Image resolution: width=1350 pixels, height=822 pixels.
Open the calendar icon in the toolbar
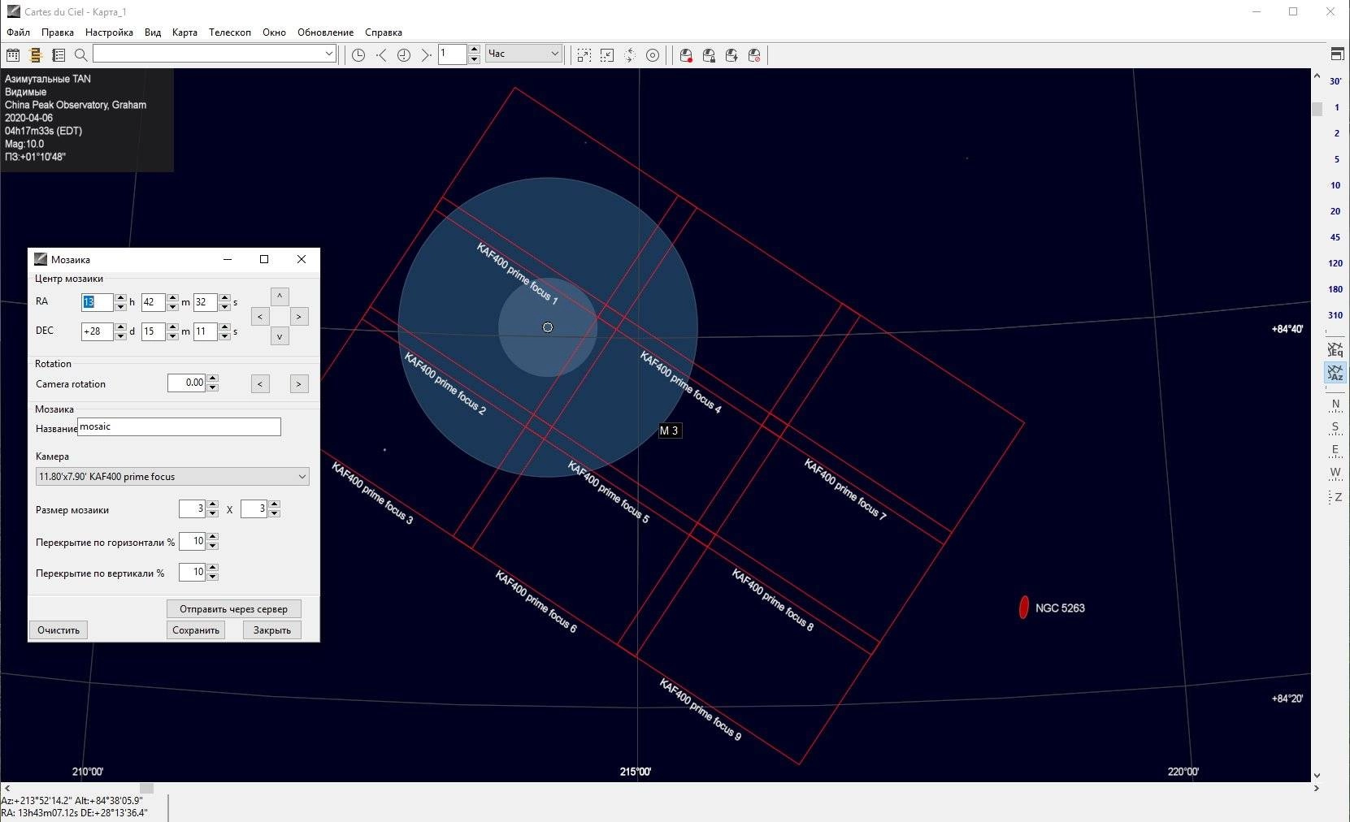tap(13, 54)
